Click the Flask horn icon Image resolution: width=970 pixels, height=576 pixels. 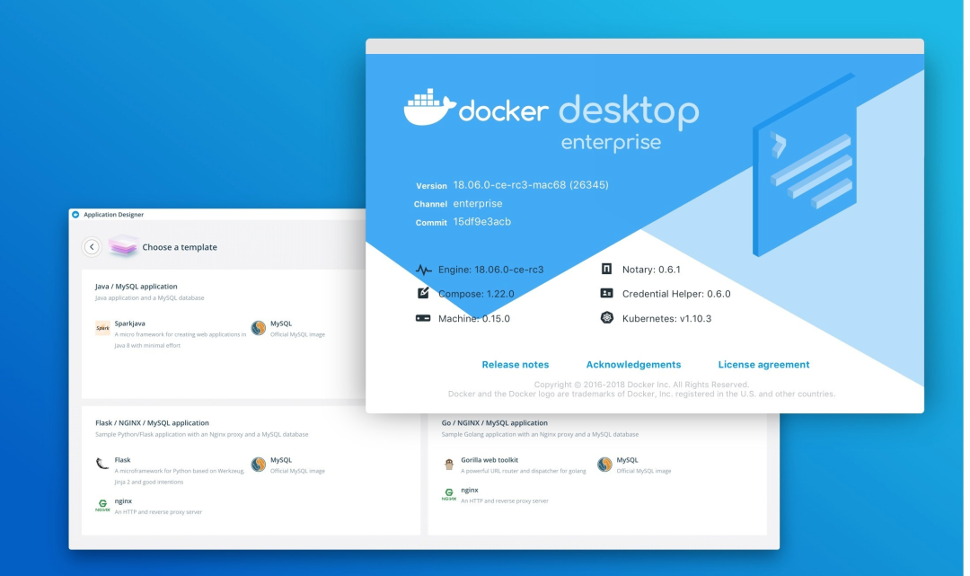coord(102,464)
